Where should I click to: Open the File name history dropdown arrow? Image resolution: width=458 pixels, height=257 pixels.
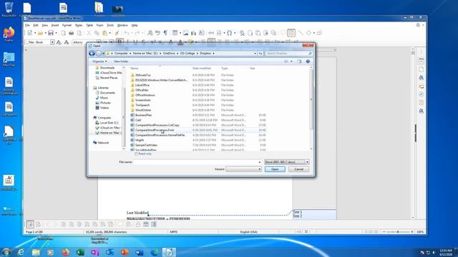tap(259, 162)
